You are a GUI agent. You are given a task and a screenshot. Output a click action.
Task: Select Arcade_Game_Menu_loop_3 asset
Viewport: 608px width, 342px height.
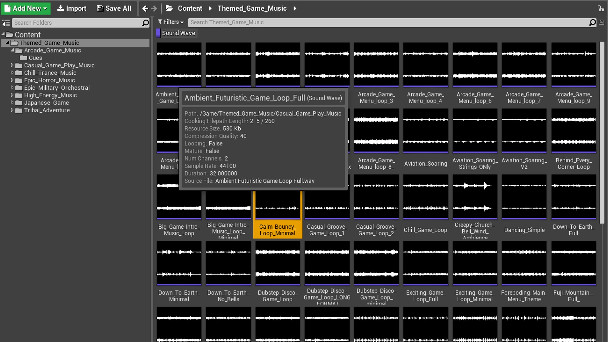pyautogui.click(x=376, y=73)
